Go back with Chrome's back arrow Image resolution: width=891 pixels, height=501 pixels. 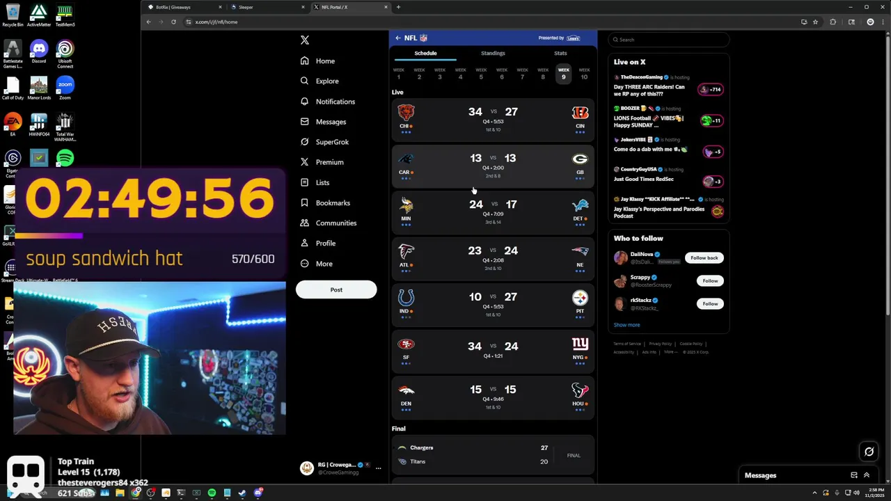[x=148, y=22]
